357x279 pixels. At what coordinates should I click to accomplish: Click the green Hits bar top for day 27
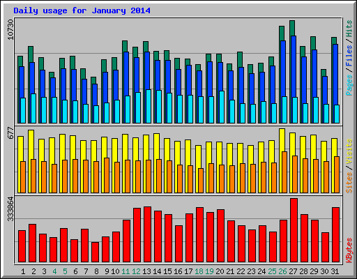pyautogui.click(x=292, y=28)
